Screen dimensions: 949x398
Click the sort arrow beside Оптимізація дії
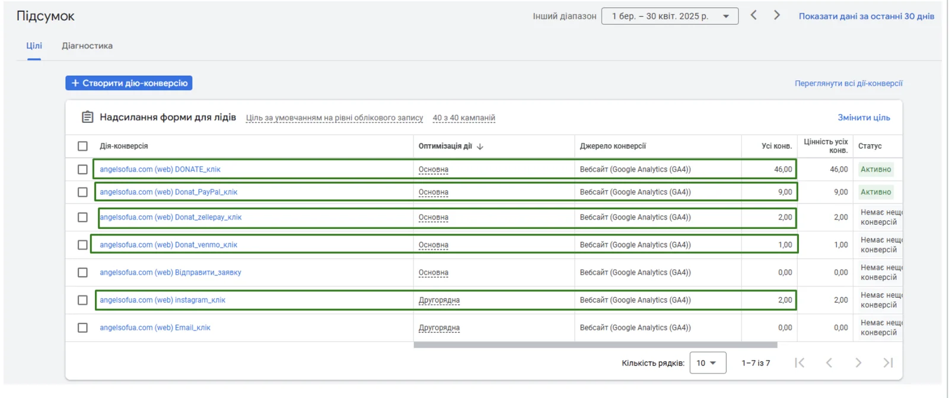(x=480, y=146)
